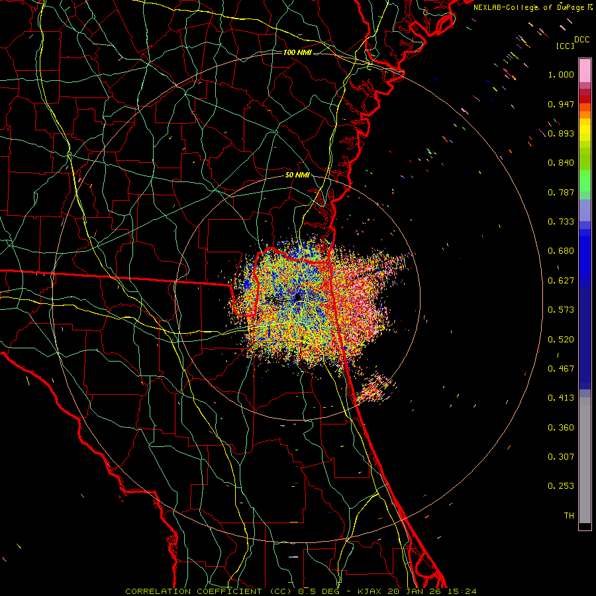Screen dimensions: 596x596
Task: Click the 0.947 color scale label
Action: click(561, 104)
